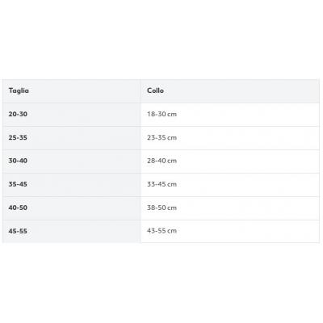This screenshot has height=323, width=323.
Task: Click the 23-35 cm neck value
Action: coord(161,137)
